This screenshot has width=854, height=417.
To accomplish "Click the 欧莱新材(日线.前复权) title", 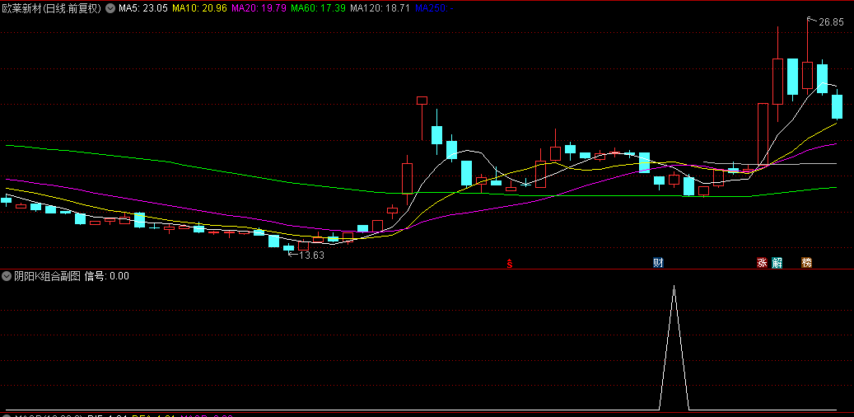I will [53, 8].
